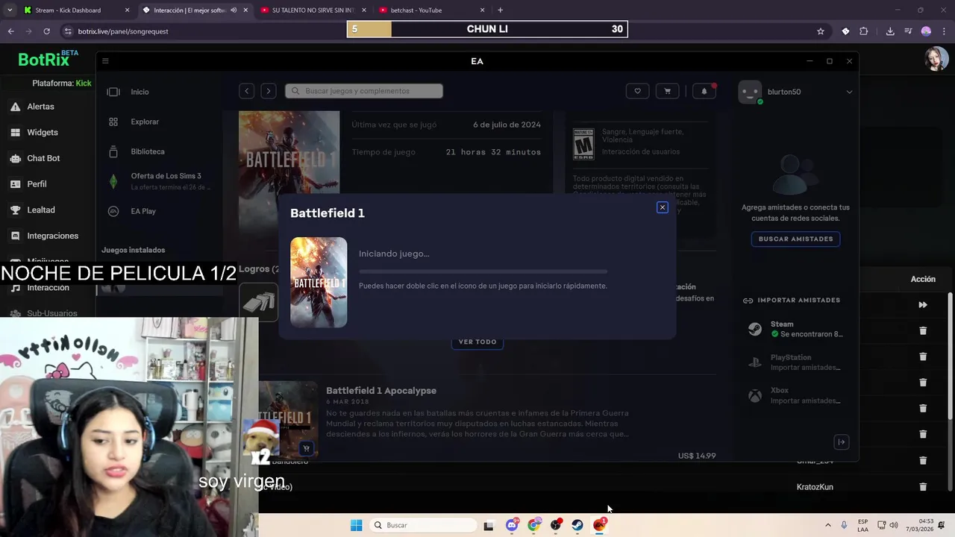Click the Logros achievement thumbnail

pos(258,301)
